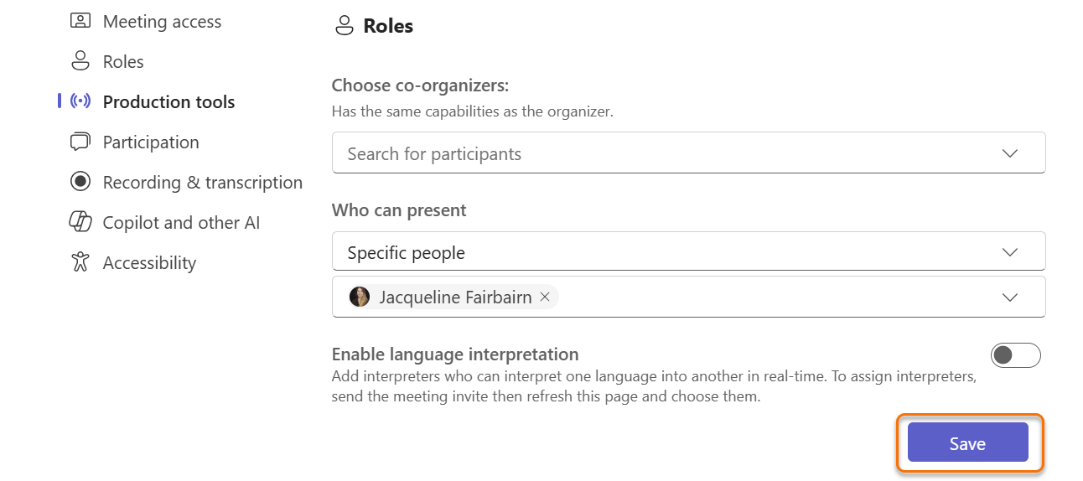Screen dimensions: 1083x481
Task: Click the Recording & transcription record icon
Action: click(80, 182)
